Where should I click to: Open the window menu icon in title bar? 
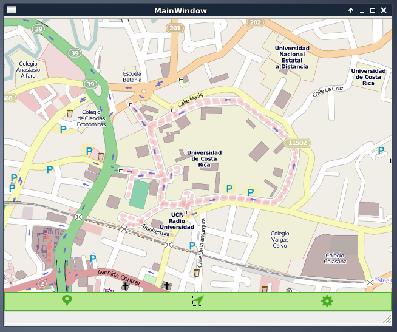pos(12,10)
